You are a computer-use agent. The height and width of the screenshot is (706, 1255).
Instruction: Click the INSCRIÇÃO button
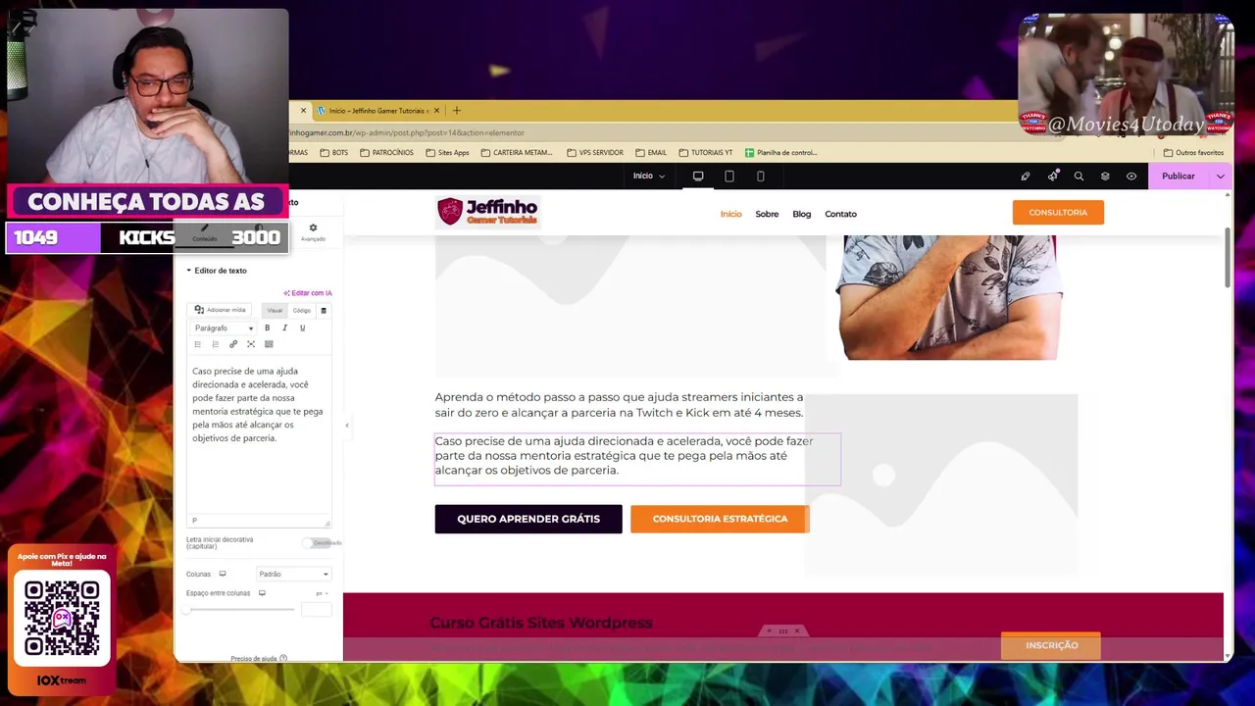(1051, 645)
